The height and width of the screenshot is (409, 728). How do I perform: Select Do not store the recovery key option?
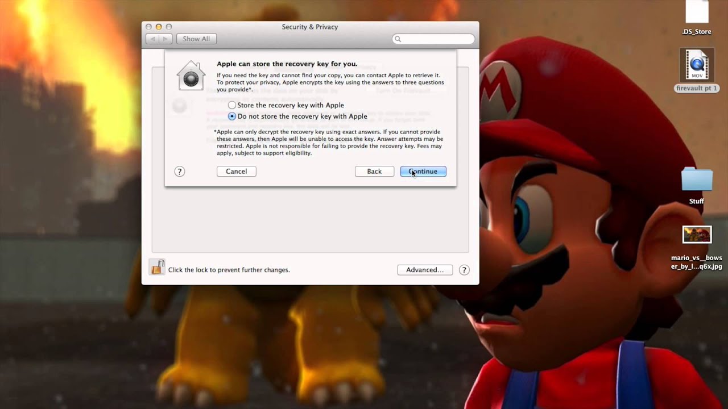[x=232, y=116]
